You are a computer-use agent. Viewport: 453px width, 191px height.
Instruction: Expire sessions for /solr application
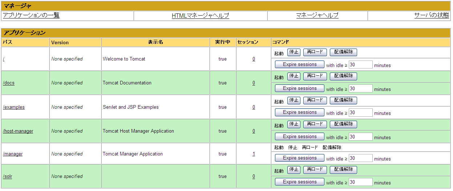click(300, 182)
